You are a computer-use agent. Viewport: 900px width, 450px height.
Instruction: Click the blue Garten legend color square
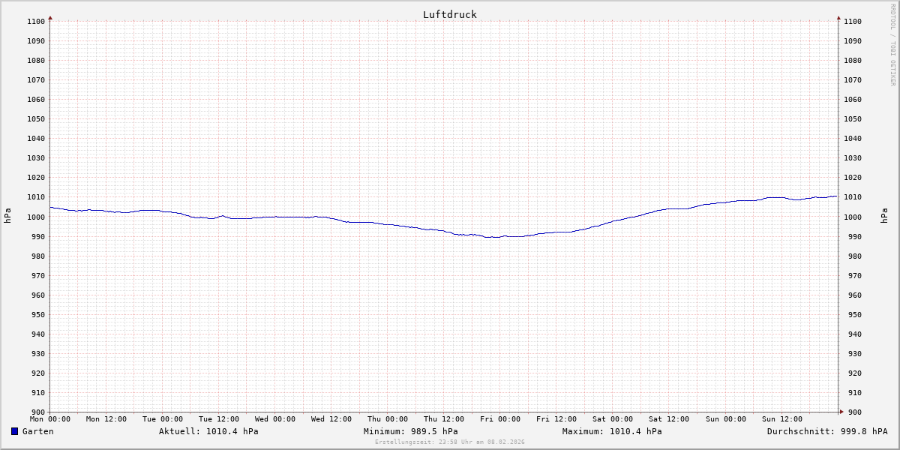point(14,431)
